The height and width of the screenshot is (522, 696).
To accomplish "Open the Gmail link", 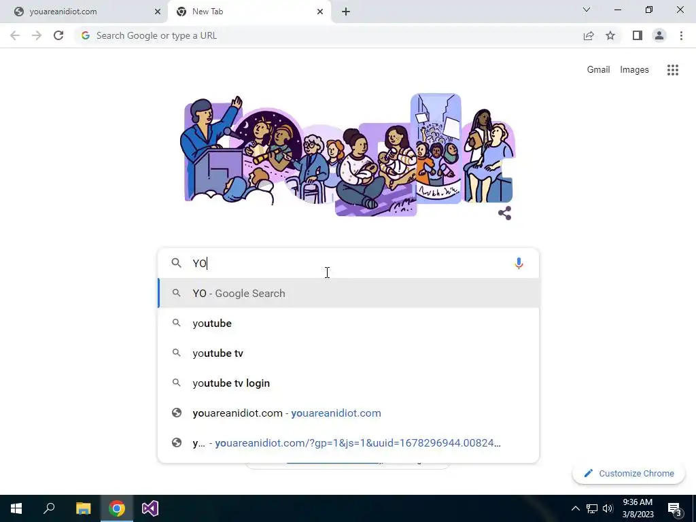I will (598, 70).
